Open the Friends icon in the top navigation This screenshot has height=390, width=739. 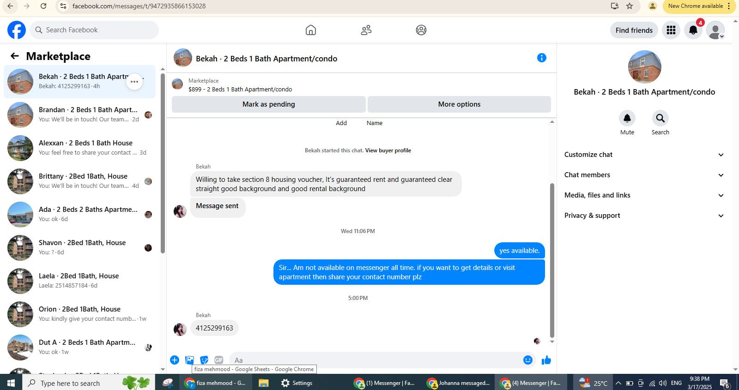366,30
